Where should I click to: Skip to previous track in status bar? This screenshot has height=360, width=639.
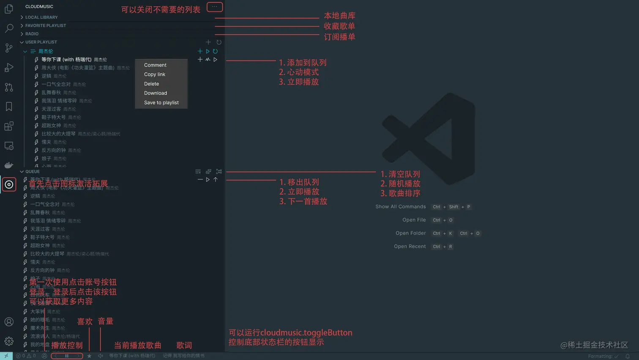coord(55,356)
